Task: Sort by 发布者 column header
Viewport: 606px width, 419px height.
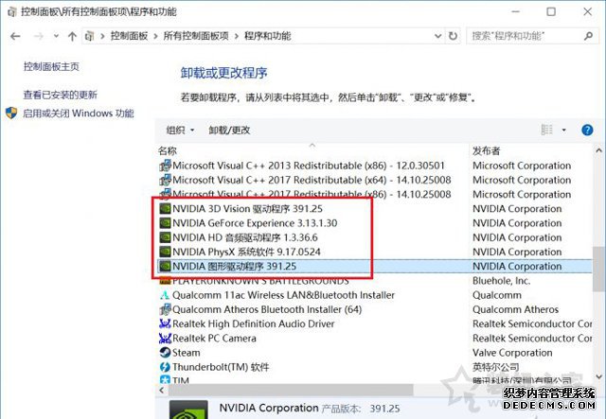Action: tap(486, 151)
